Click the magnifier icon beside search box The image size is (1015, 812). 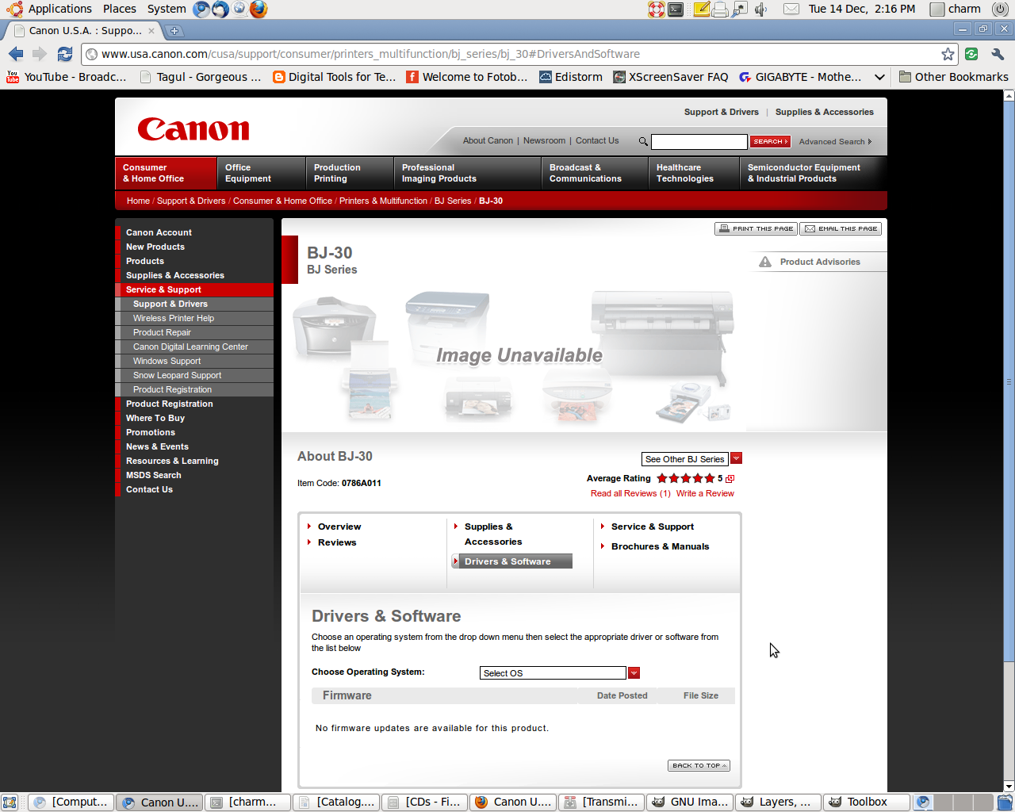click(x=643, y=141)
